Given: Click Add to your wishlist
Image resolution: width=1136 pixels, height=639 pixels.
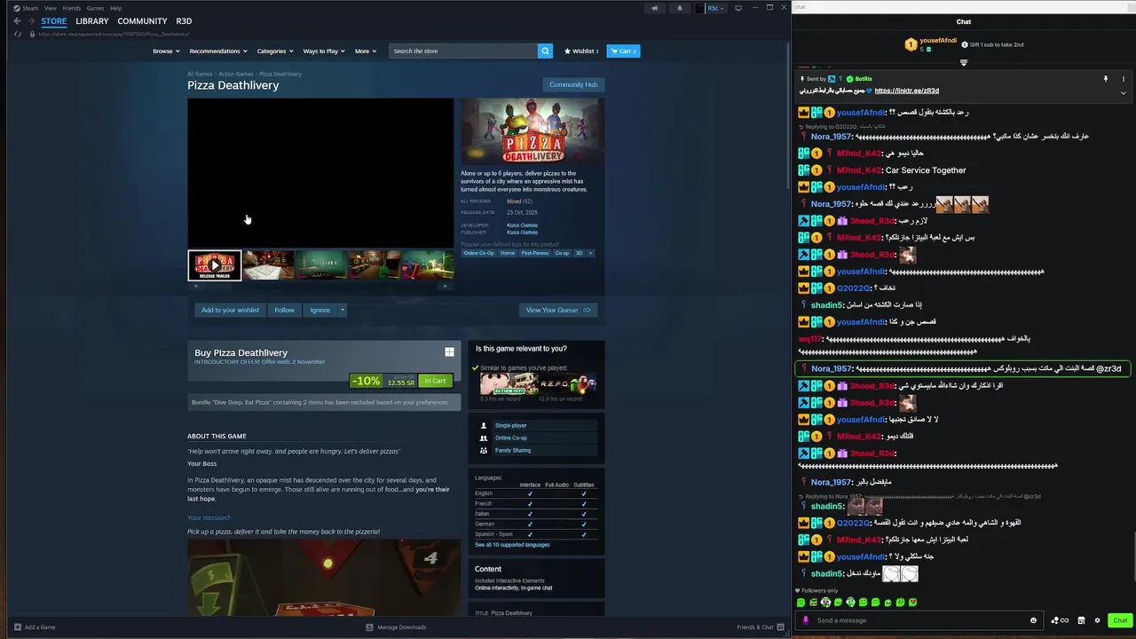Looking at the screenshot, I should coord(230,310).
